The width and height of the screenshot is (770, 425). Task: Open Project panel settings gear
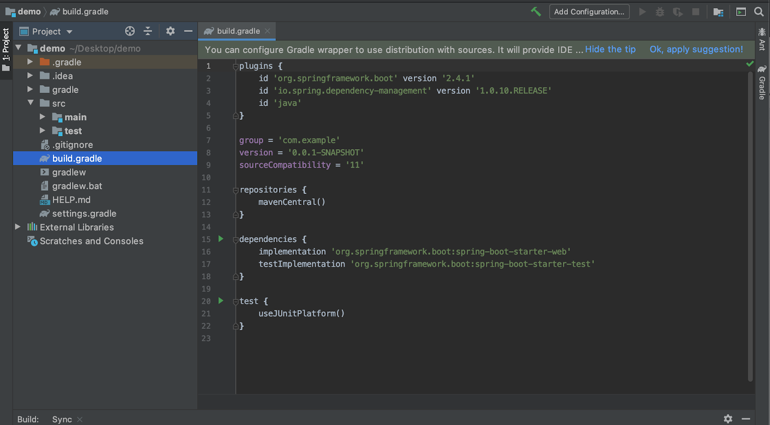[170, 31]
